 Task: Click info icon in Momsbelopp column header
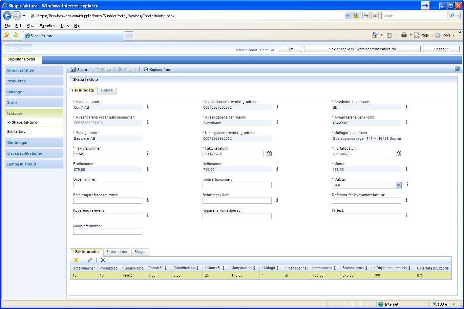[x=254, y=268]
